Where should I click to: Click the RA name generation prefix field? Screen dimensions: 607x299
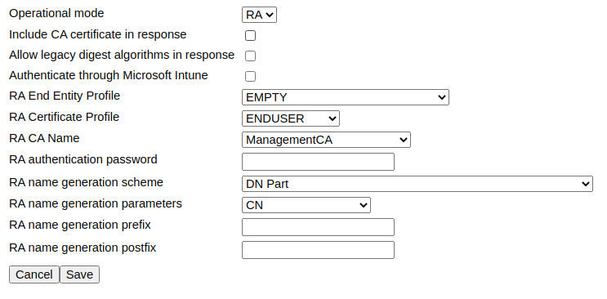(x=318, y=227)
